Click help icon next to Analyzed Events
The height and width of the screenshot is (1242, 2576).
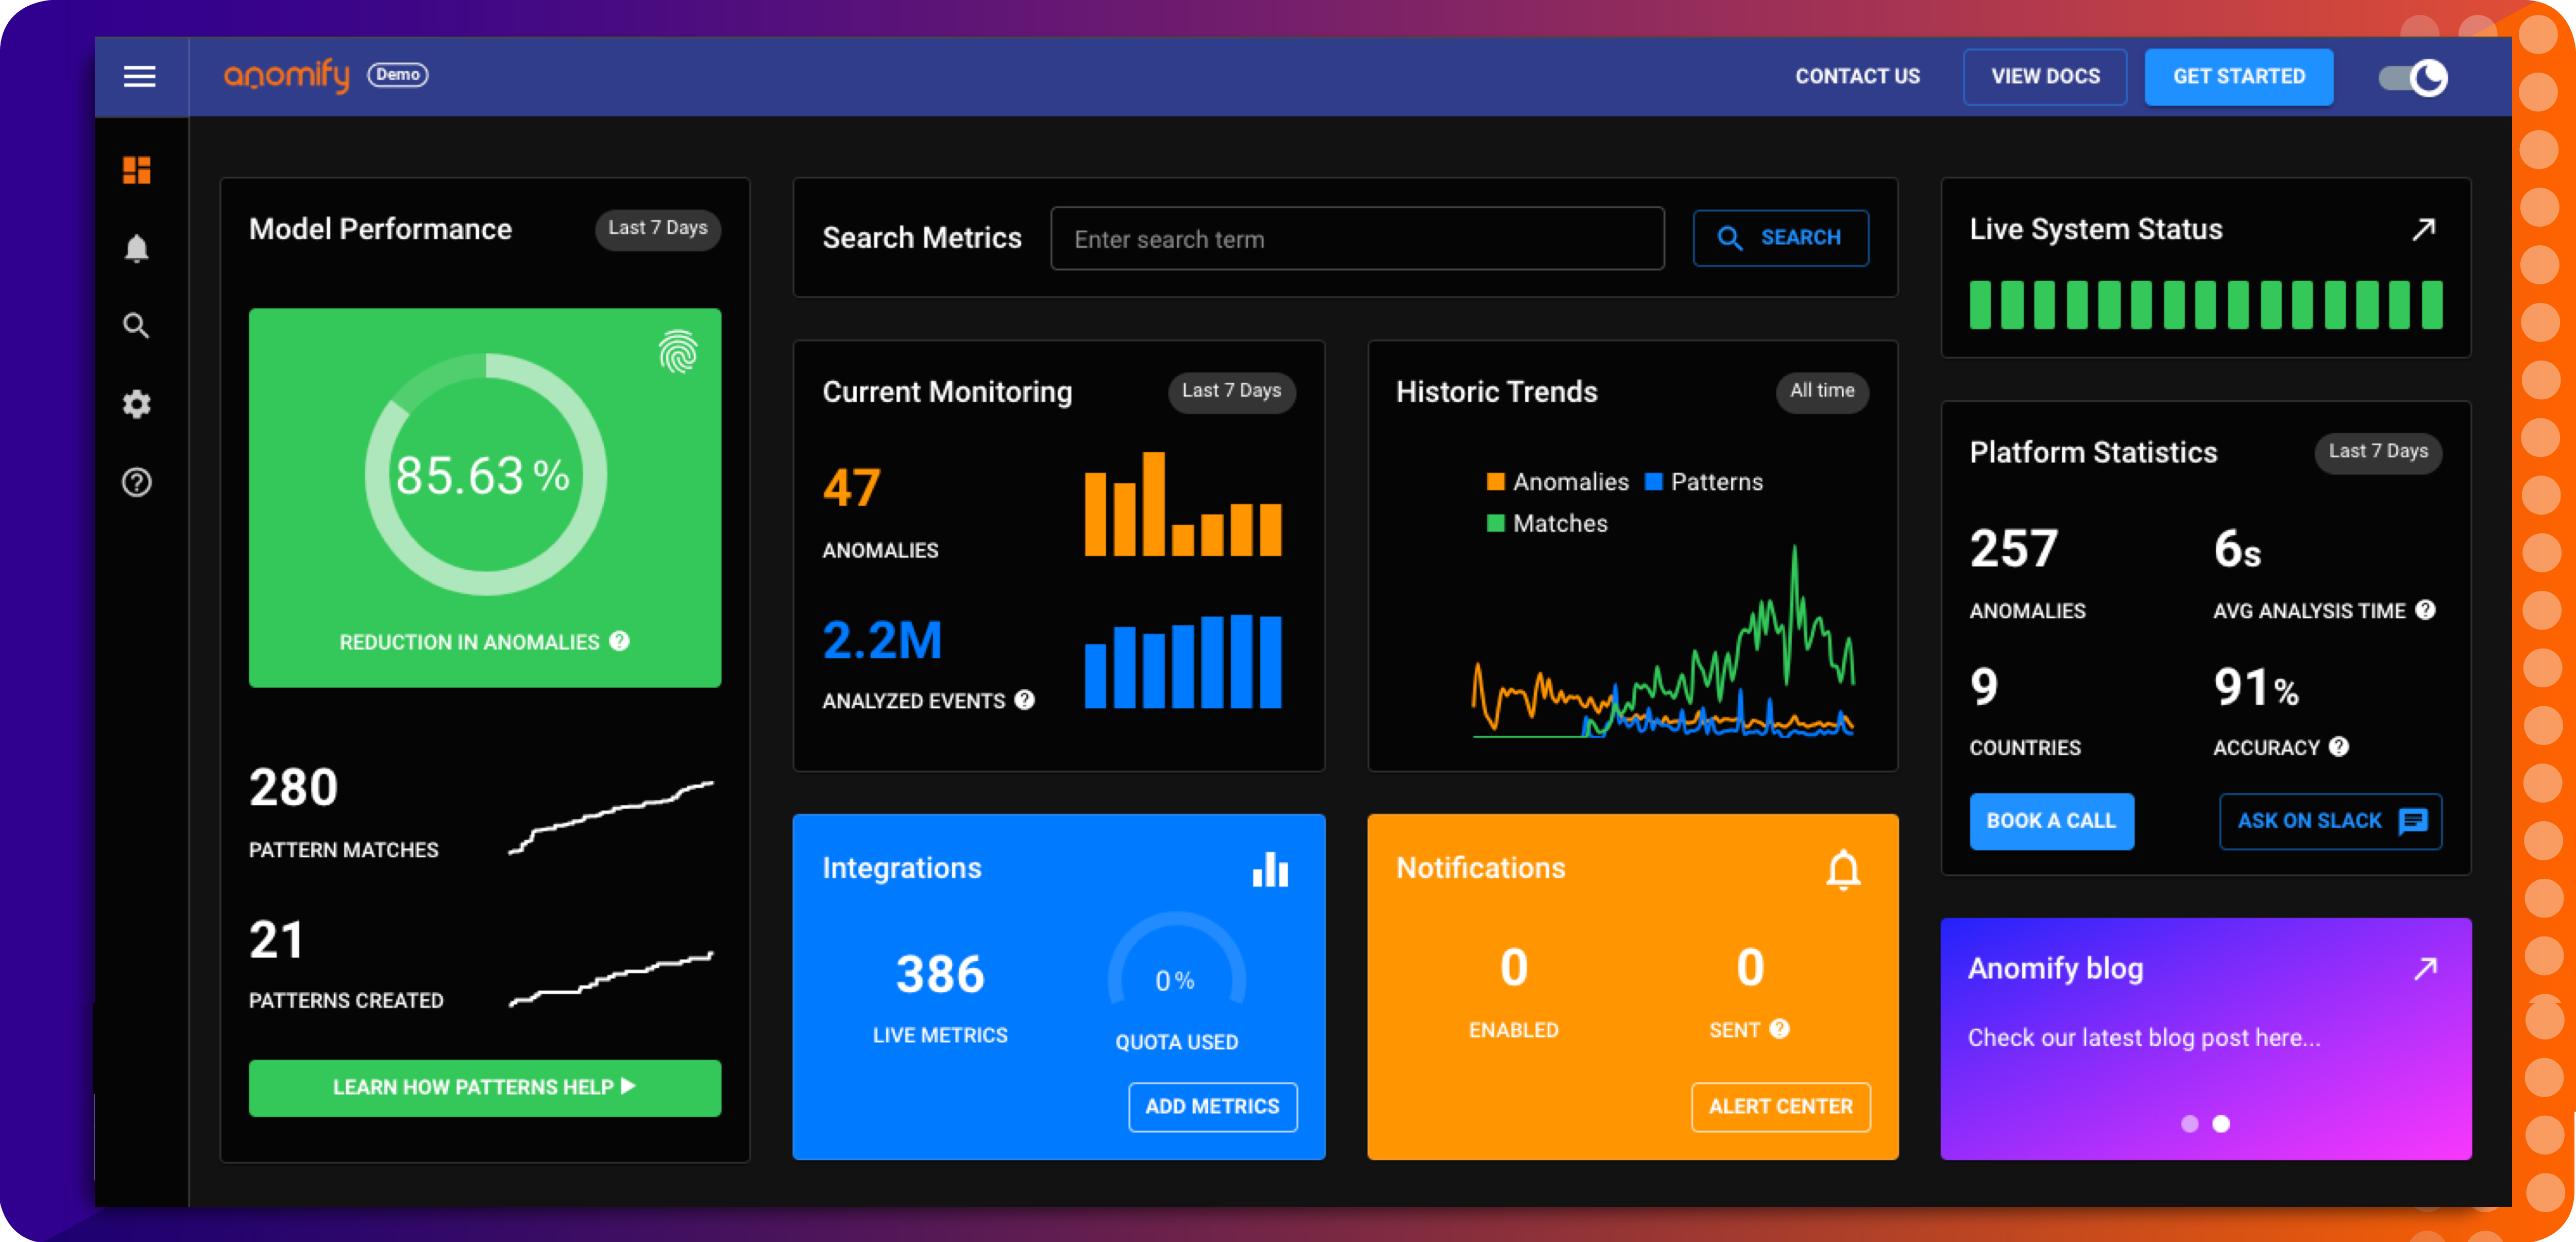pyautogui.click(x=1024, y=700)
